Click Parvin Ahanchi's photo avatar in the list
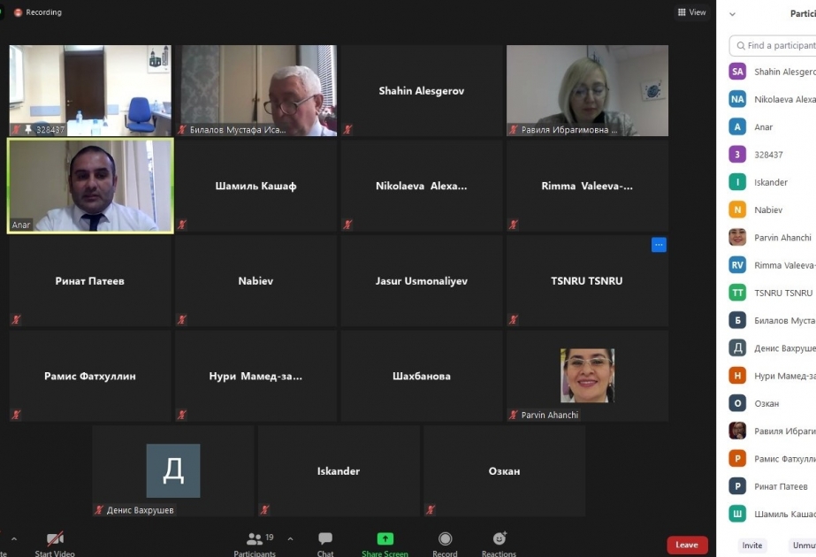The height and width of the screenshot is (557, 816). (737, 237)
